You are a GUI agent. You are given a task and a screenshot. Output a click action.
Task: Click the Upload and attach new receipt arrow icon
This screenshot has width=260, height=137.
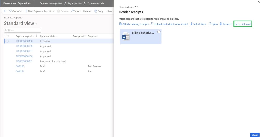(152, 24)
